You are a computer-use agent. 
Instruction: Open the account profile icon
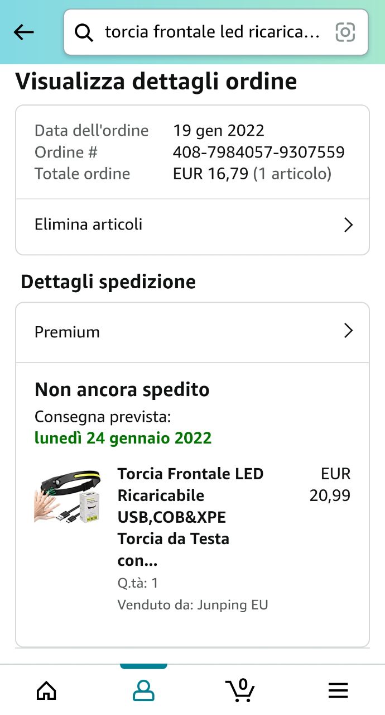click(x=143, y=691)
